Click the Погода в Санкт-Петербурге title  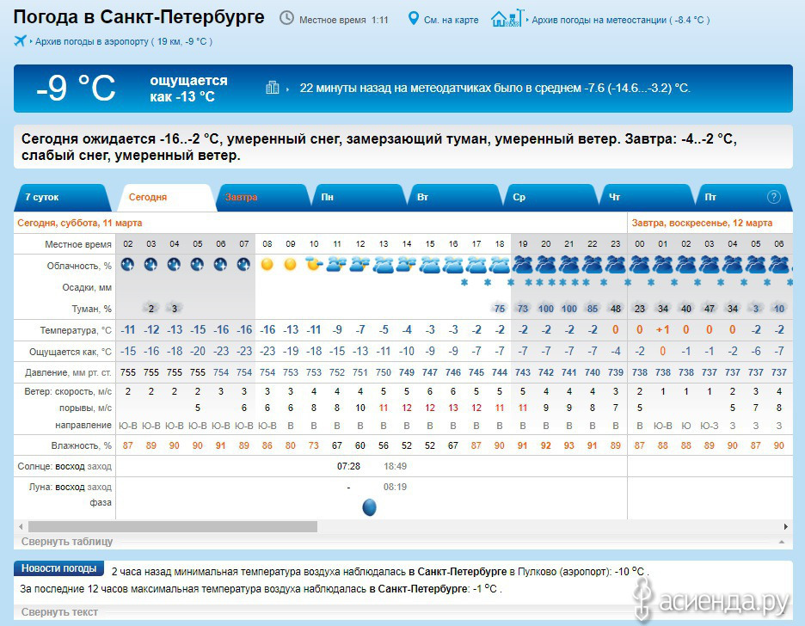click(x=138, y=17)
